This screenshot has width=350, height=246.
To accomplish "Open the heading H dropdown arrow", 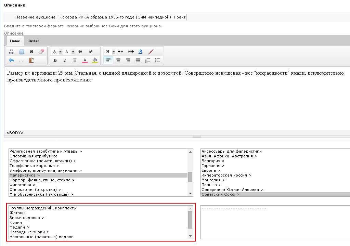I will [114, 52].
